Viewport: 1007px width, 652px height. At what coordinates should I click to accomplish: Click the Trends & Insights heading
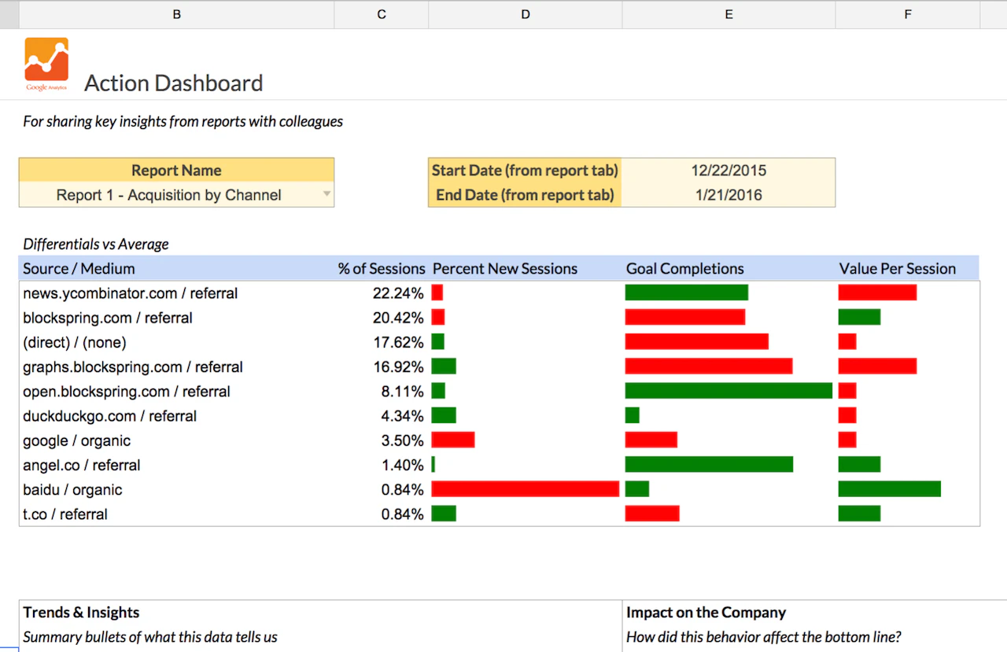coord(81,612)
